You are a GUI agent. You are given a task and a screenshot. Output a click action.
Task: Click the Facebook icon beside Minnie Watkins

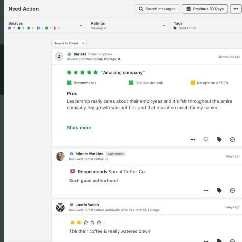click(x=71, y=154)
